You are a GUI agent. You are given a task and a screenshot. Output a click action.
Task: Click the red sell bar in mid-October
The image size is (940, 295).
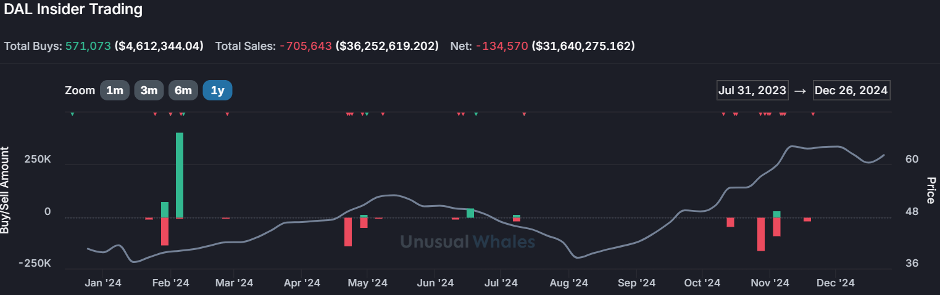click(x=730, y=222)
